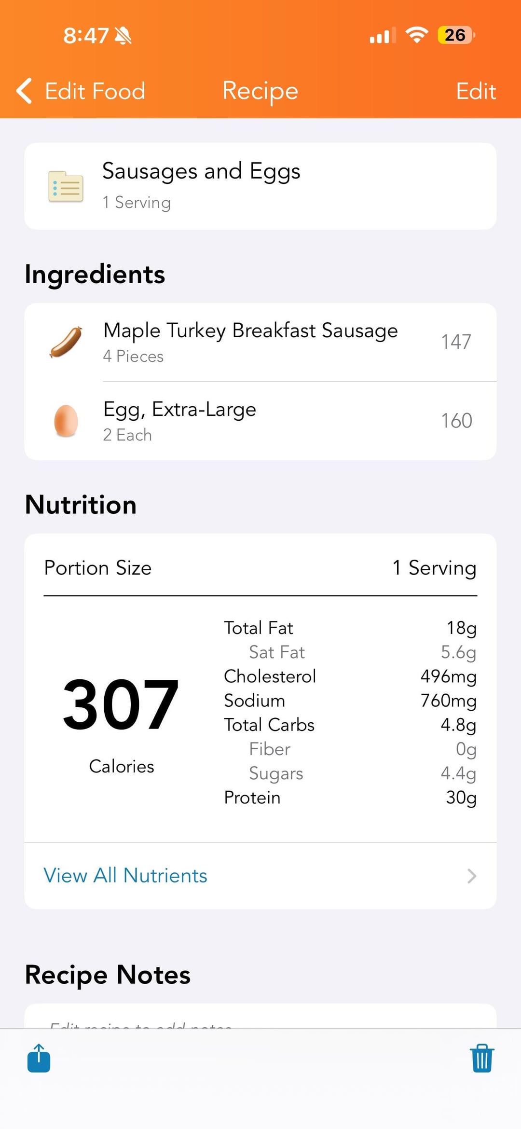The image size is (521, 1129).
Task: Tap the 1 Serving portion value
Action: coord(434,568)
